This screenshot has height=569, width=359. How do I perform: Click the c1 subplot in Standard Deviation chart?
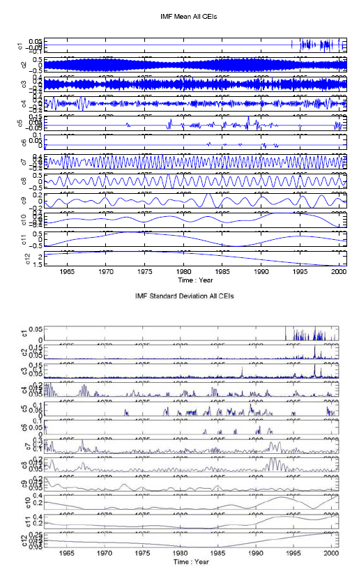point(192,333)
